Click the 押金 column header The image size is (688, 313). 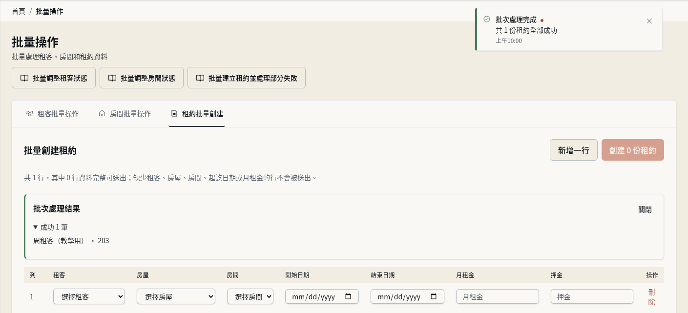click(557, 275)
